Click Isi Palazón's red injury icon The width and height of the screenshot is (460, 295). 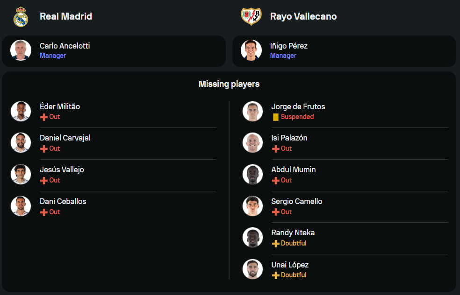pyautogui.click(x=276, y=149)
